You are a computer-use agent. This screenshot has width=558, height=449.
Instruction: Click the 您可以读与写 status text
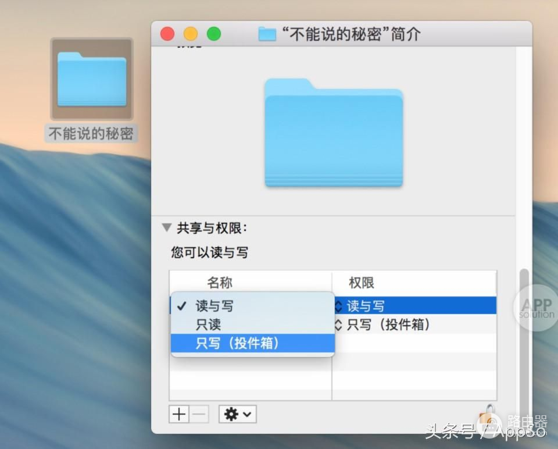tap(209, 252)
